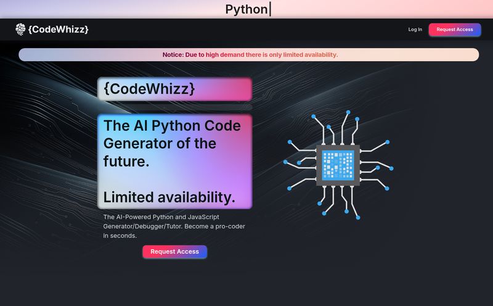Image resolution: width=493 pixels, height=306 pixels.
Task: Select the 'AI-Powered Python and JavaScript' description
Action: pos(174,226)
